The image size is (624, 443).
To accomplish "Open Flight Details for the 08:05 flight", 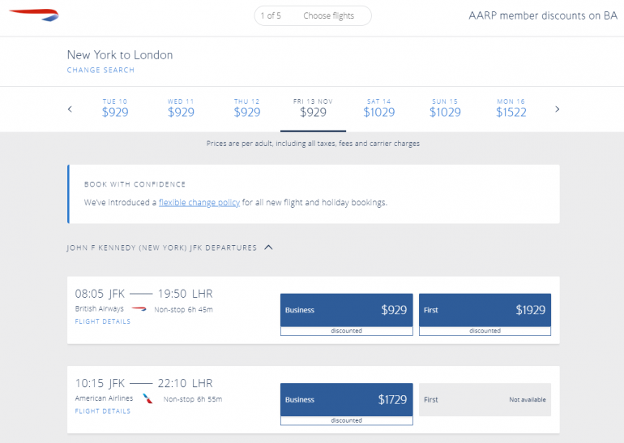I will click(103, 321).
